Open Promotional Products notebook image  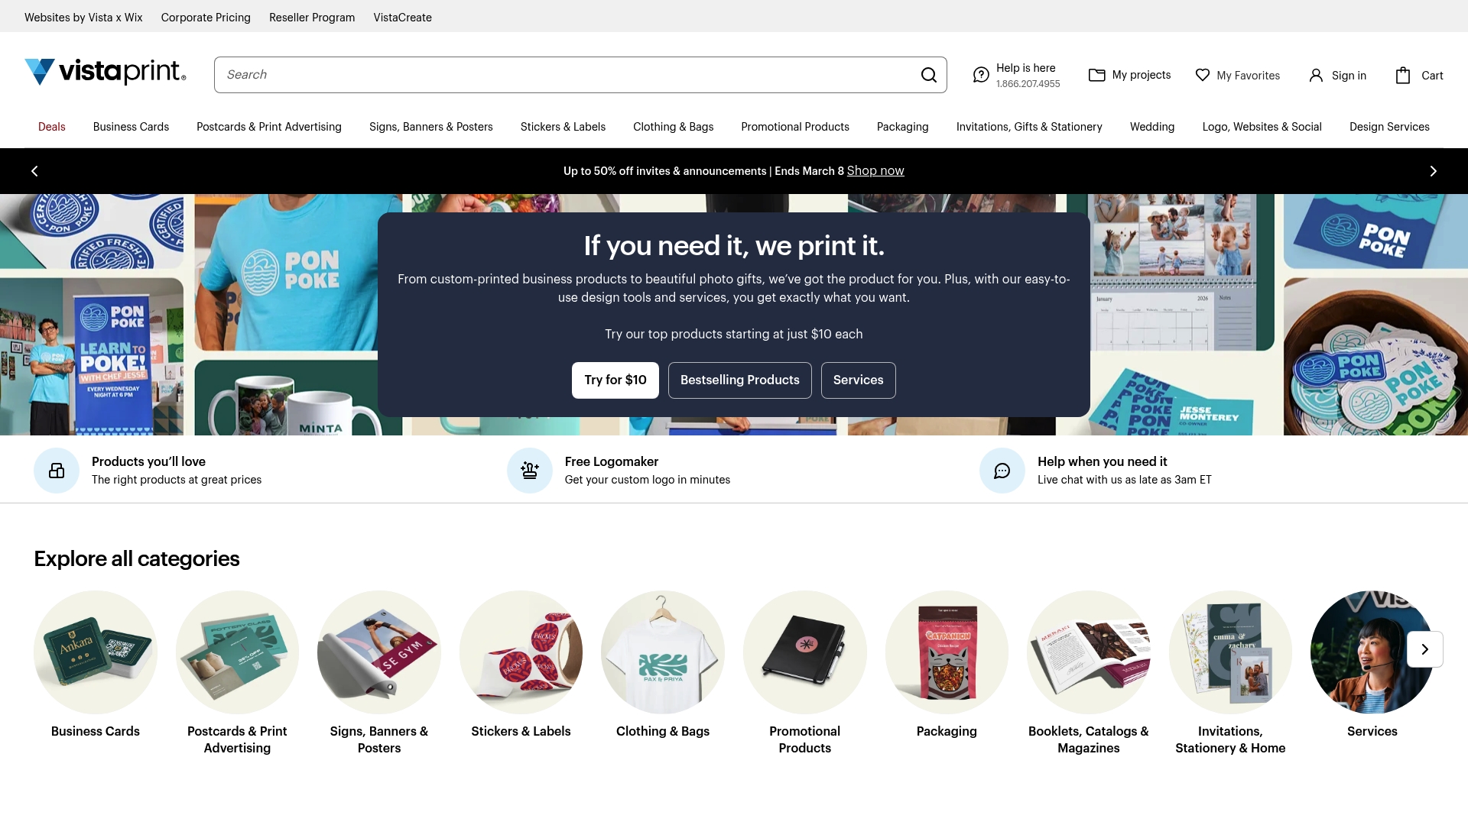pyautogui.click(x=805, y=652)
